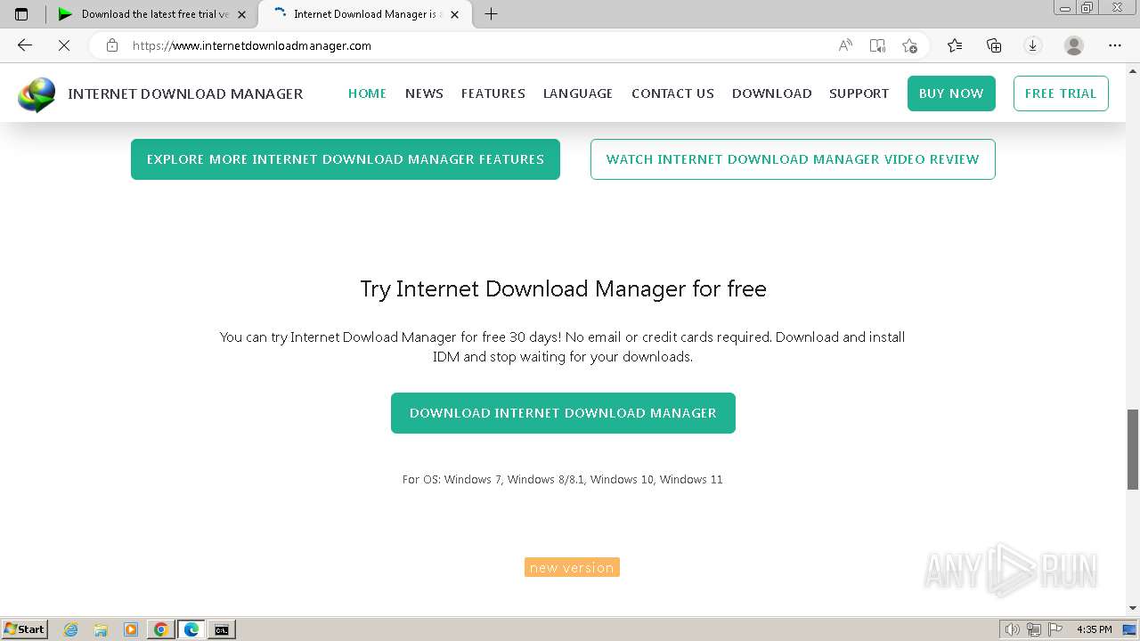This screenshot has height=641, width=1140.
Task: Click the 4:35 PM taskbar clock
Action: (1094, 629)
